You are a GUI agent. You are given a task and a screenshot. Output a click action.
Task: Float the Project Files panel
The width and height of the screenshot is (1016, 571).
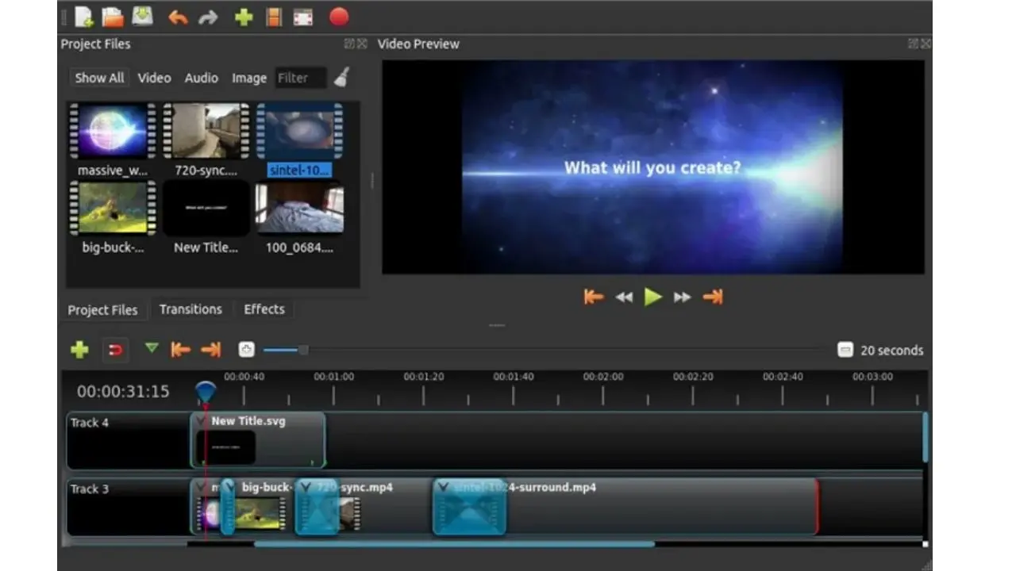click(x=349, y=44)
